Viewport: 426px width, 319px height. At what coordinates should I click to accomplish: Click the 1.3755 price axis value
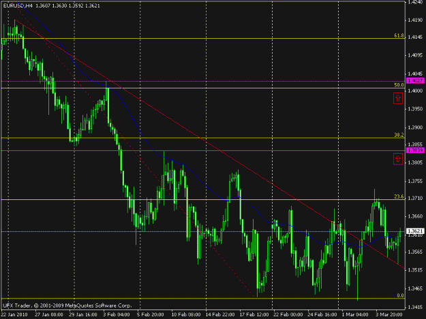(x=415, y=181)
